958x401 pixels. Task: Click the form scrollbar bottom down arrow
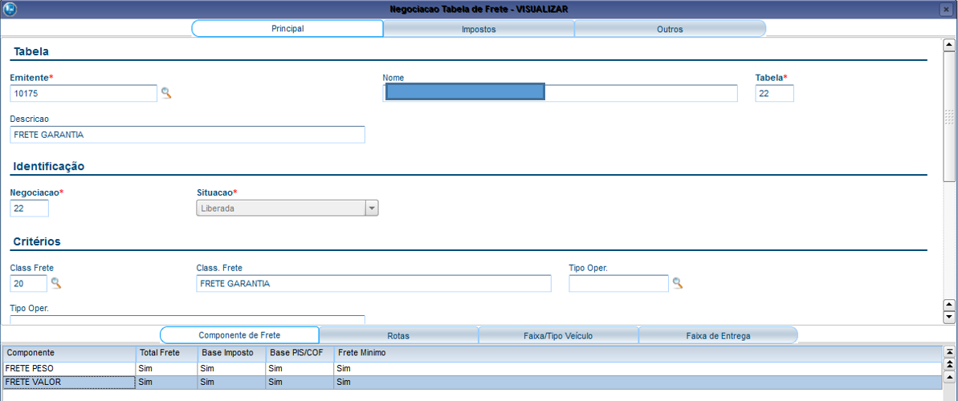pyautogui.click(x=949, y=318)
